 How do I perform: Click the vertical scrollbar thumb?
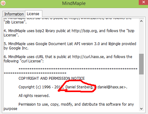141,64
